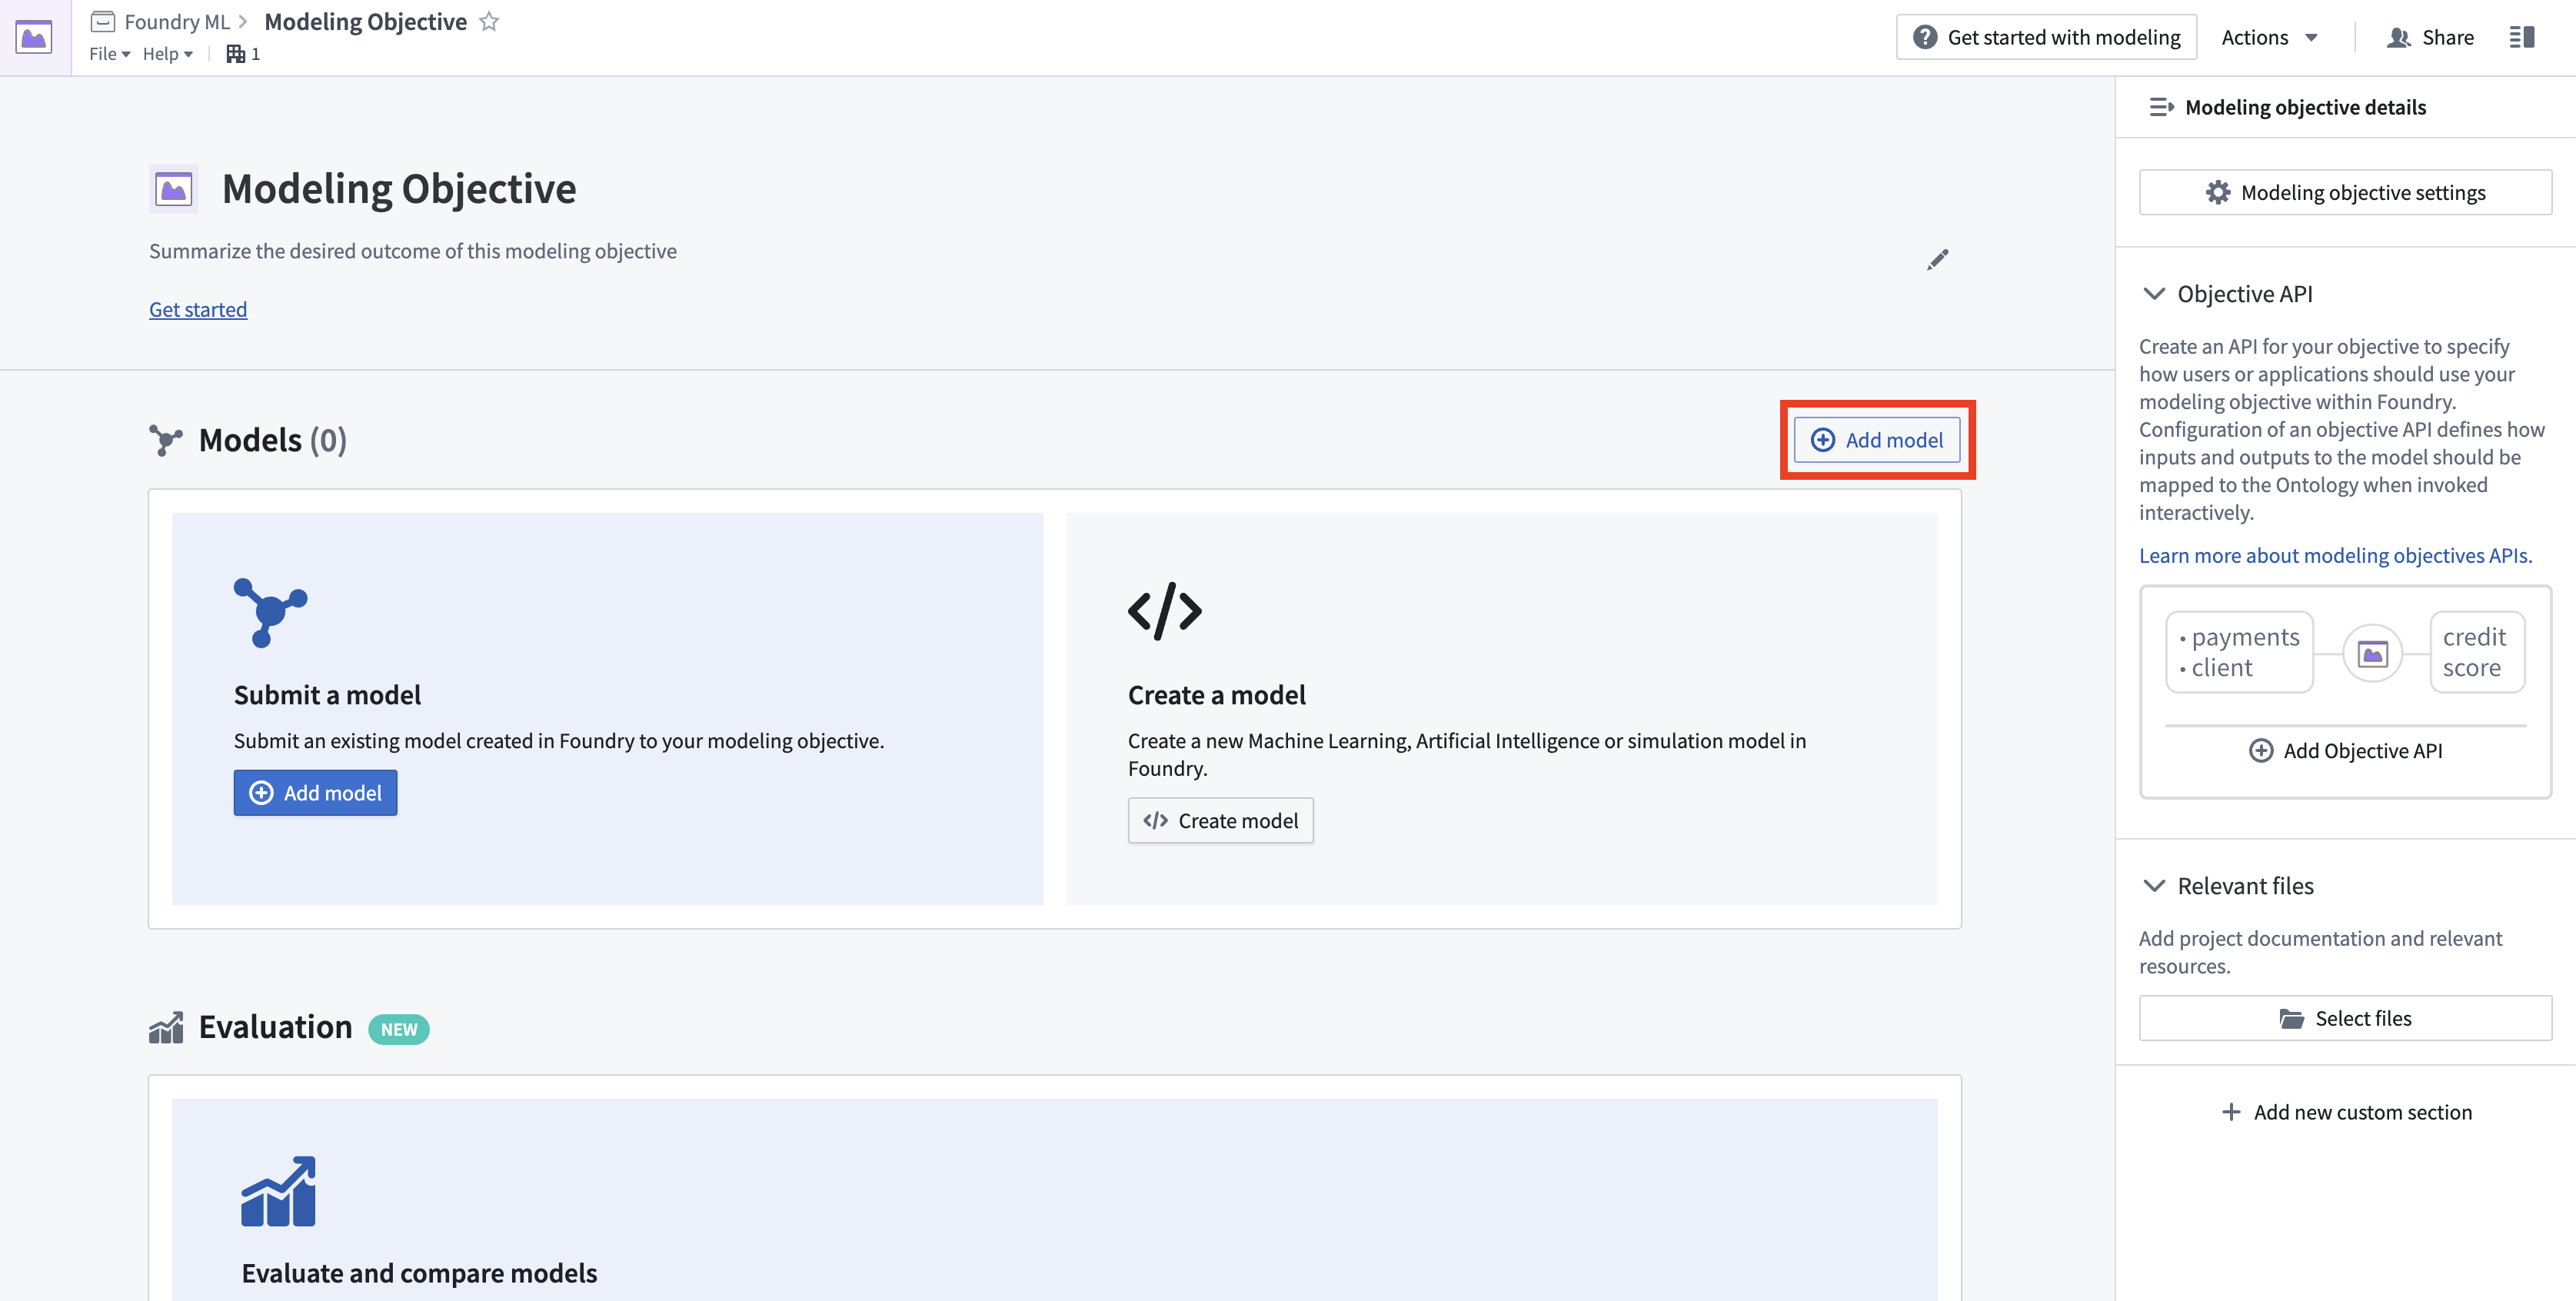Open Get started with modeling help
The height and width of the screenshot is (1301, 2576).
click(x=2046, y=37)
